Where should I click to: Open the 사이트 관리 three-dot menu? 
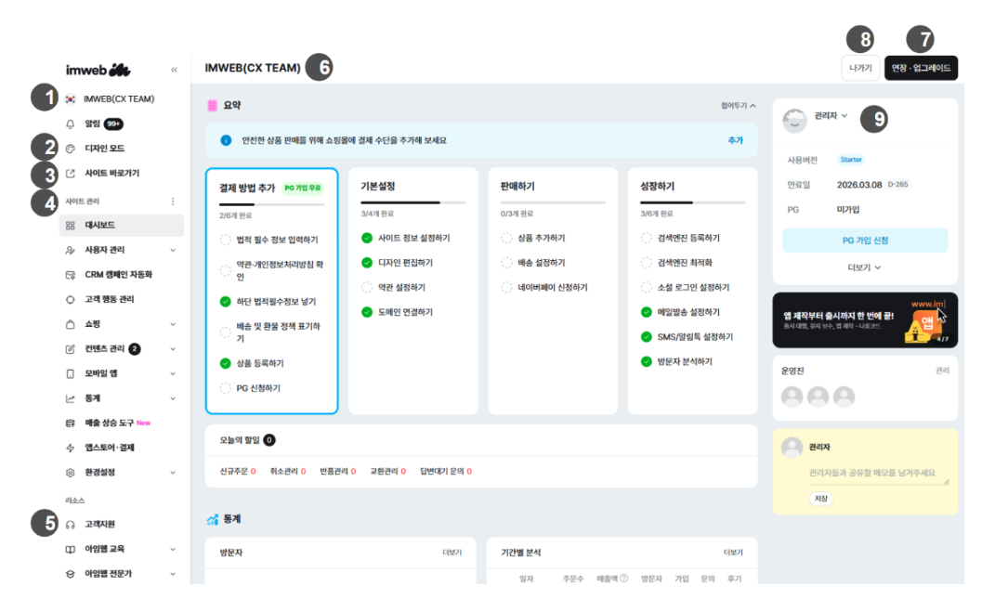coord(173,202)
